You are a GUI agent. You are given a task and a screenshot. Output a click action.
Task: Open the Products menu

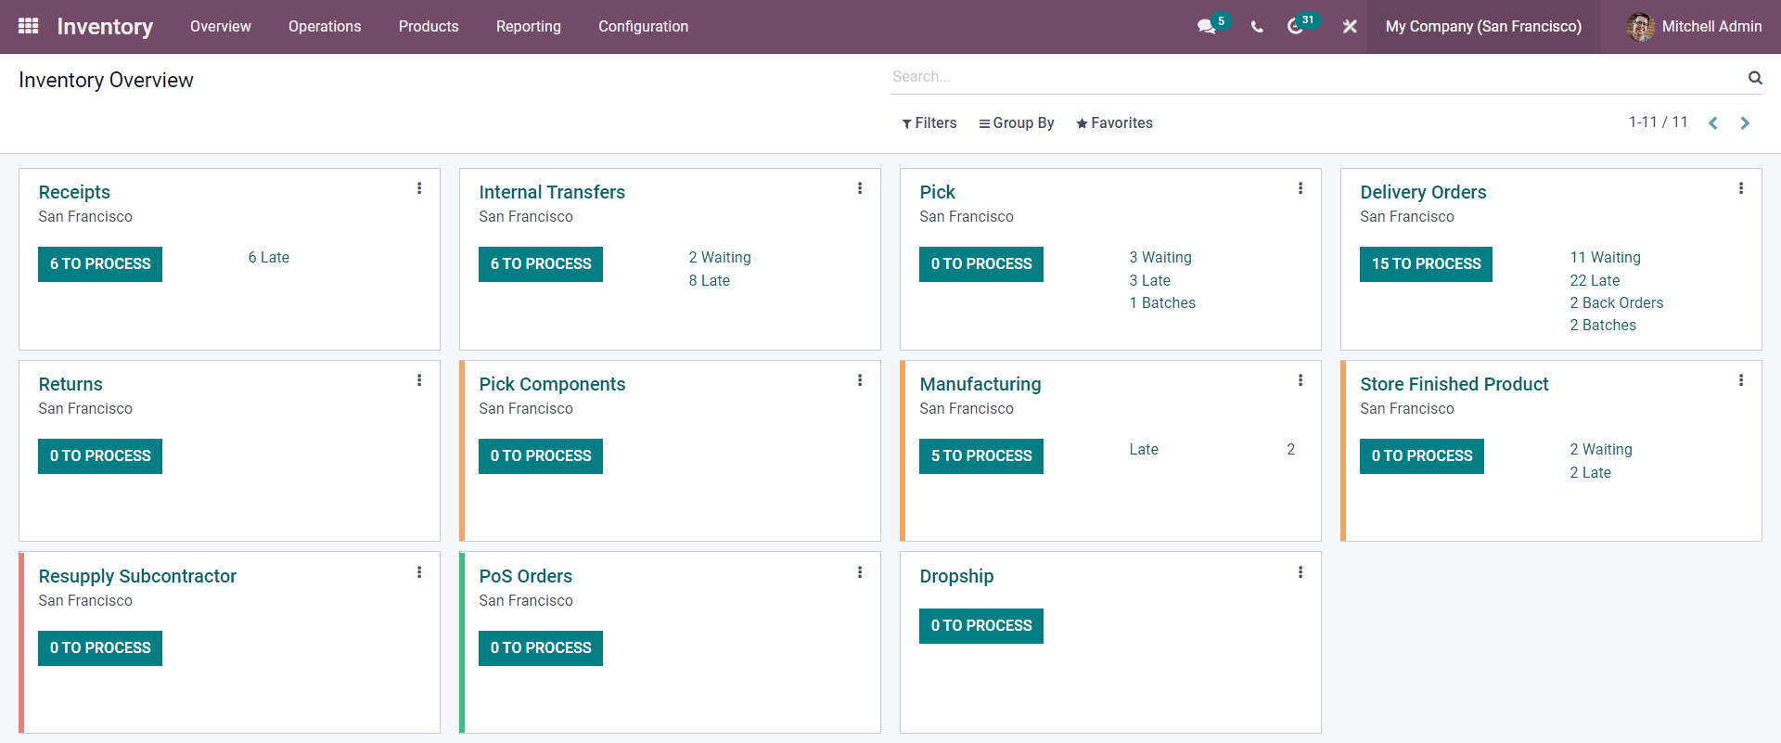point(429,27)
